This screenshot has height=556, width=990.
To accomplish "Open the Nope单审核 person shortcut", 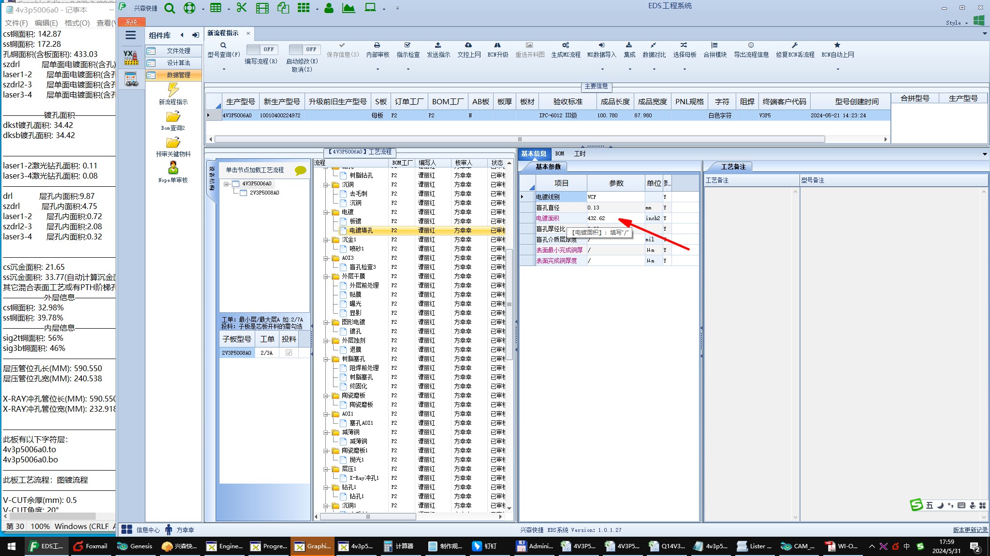I will (x=173, y=172).
